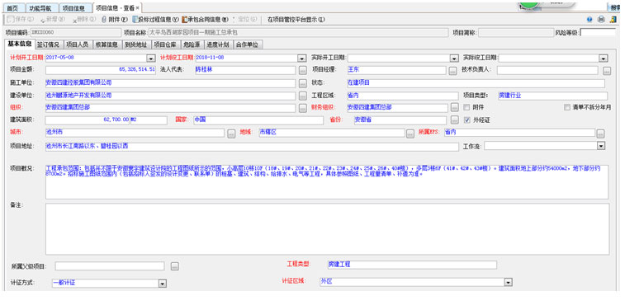This screenshot has width=625, height=305.
Task: Open the 签订情况 sub-tab
Action: click(x=48, y=45)
